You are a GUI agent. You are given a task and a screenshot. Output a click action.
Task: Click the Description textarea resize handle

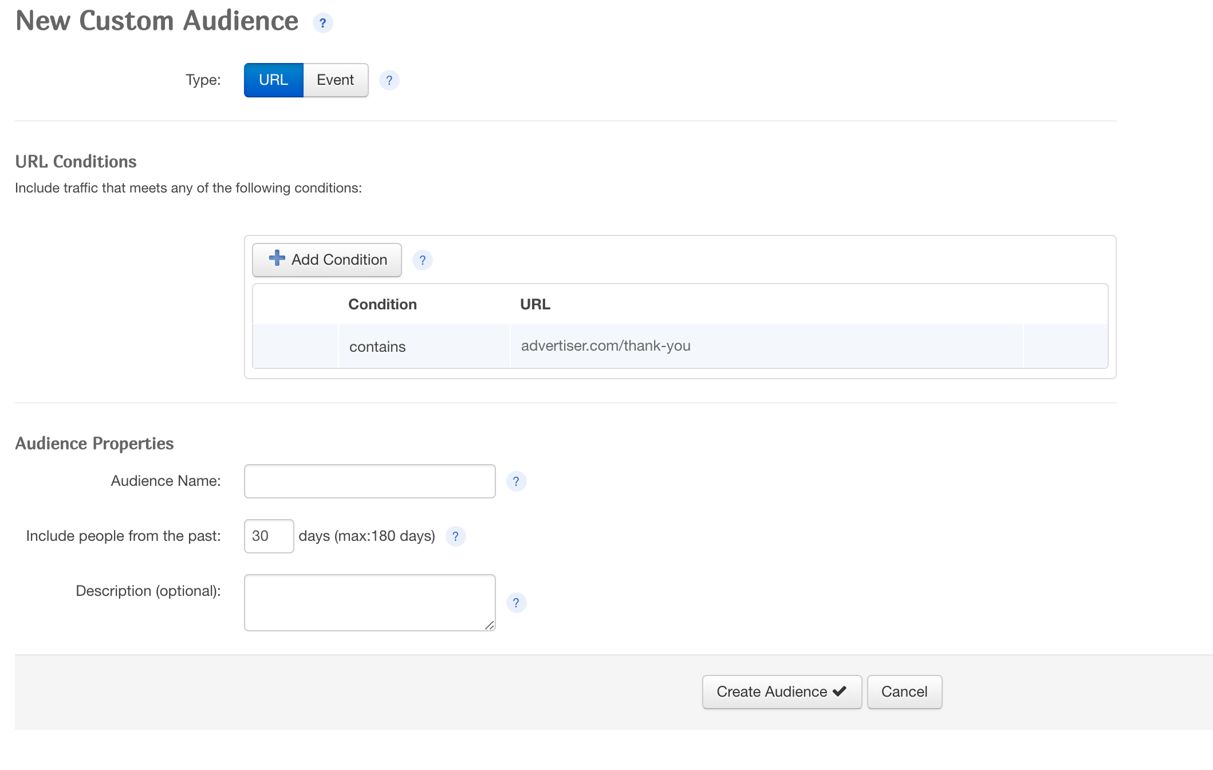pyautogui.click(x=490, y=625)
